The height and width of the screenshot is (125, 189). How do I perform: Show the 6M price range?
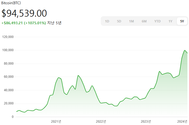[144, 21]
